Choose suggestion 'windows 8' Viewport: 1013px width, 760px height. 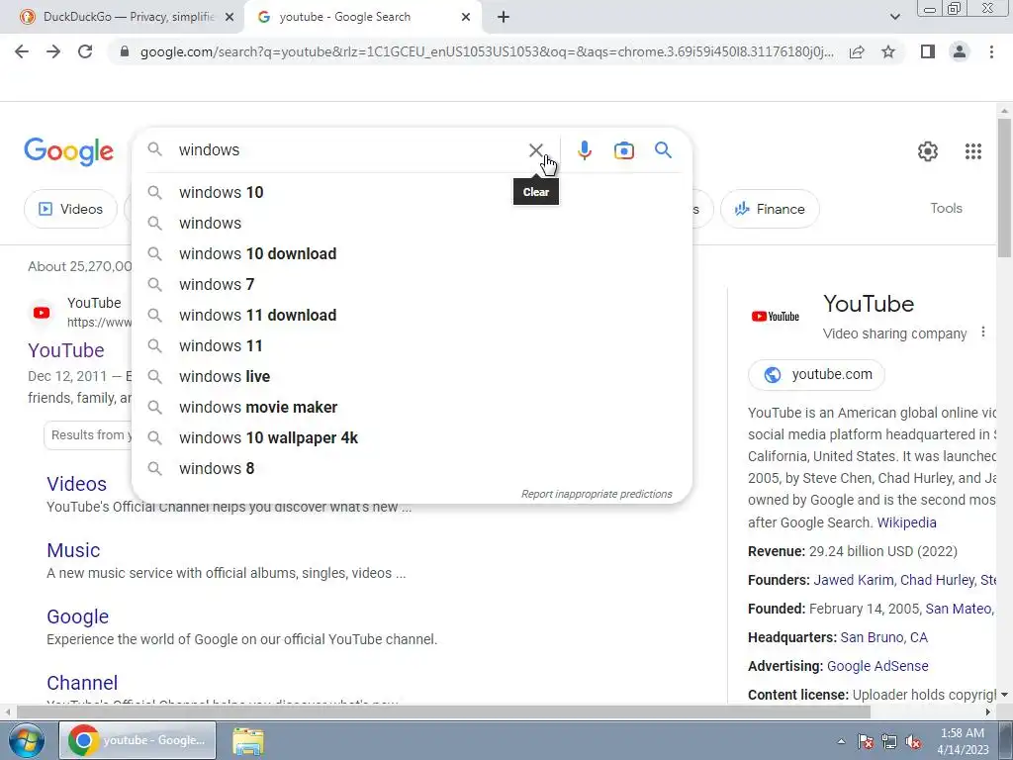pos(412,468)
